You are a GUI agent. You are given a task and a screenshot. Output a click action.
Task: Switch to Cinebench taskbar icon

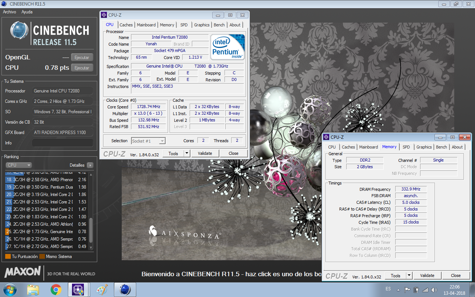[125, 290]
